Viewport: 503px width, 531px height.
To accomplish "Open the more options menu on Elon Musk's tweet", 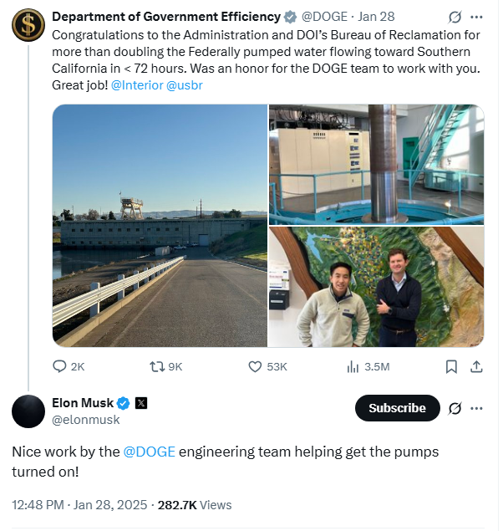I will [x=477, y=408].
